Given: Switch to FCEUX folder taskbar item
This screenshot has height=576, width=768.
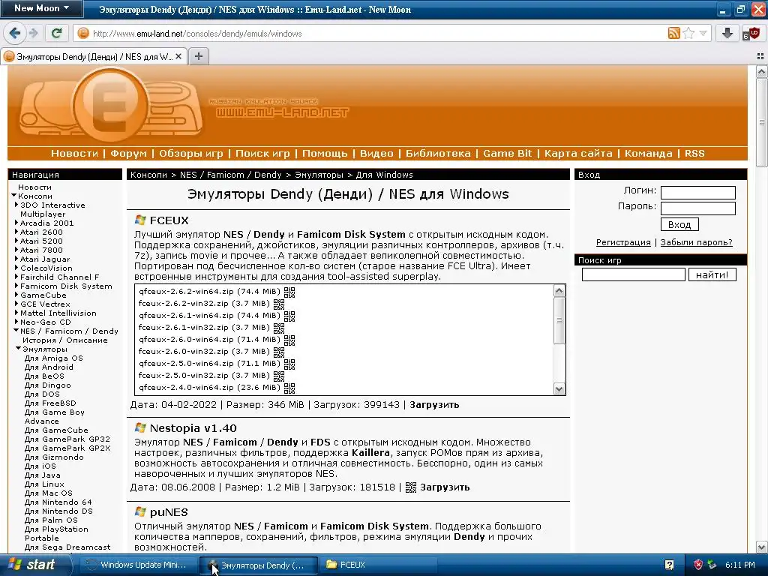Looking at the screenshot, I should point(377,565).
